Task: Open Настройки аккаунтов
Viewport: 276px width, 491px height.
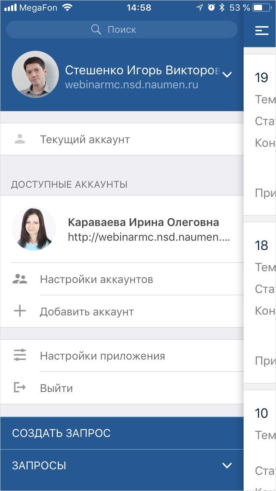Action: click(x=96, y=279)
